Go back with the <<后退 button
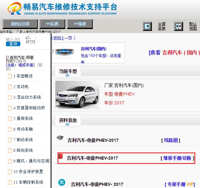This screenshot has width=200, height=188. click(x=52, y=24)
